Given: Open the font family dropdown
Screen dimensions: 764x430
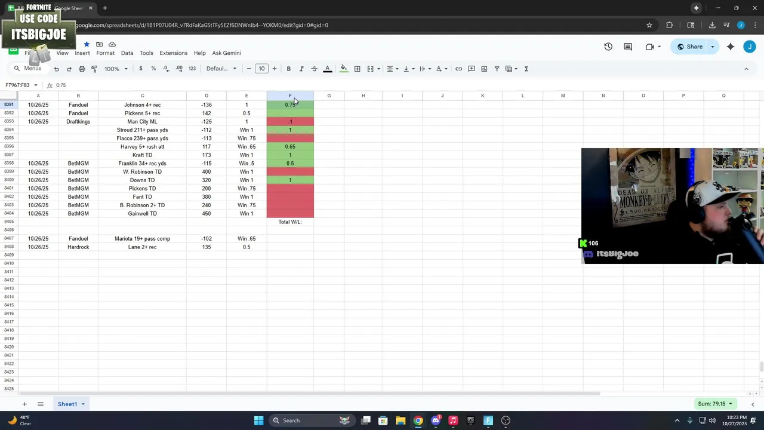Looking at the screenshot, I should pos(221,69).
